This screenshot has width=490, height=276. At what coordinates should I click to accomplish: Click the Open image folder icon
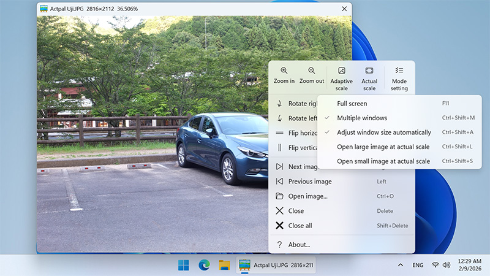tap(279, 196)
